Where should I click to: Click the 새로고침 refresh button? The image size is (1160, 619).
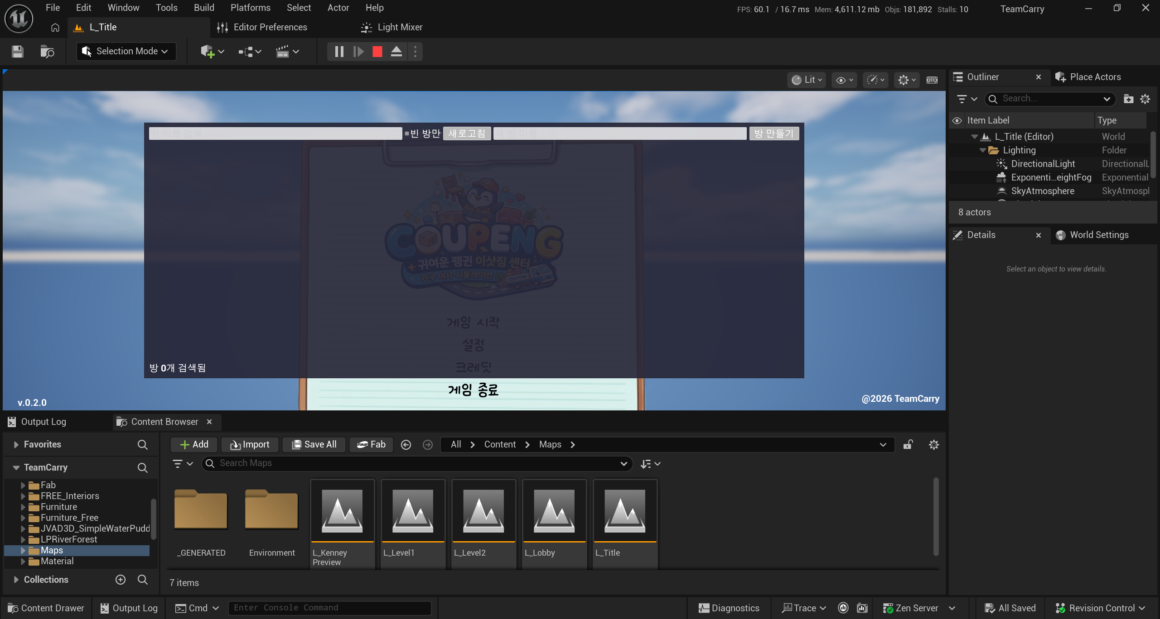(x=467, y=133)
